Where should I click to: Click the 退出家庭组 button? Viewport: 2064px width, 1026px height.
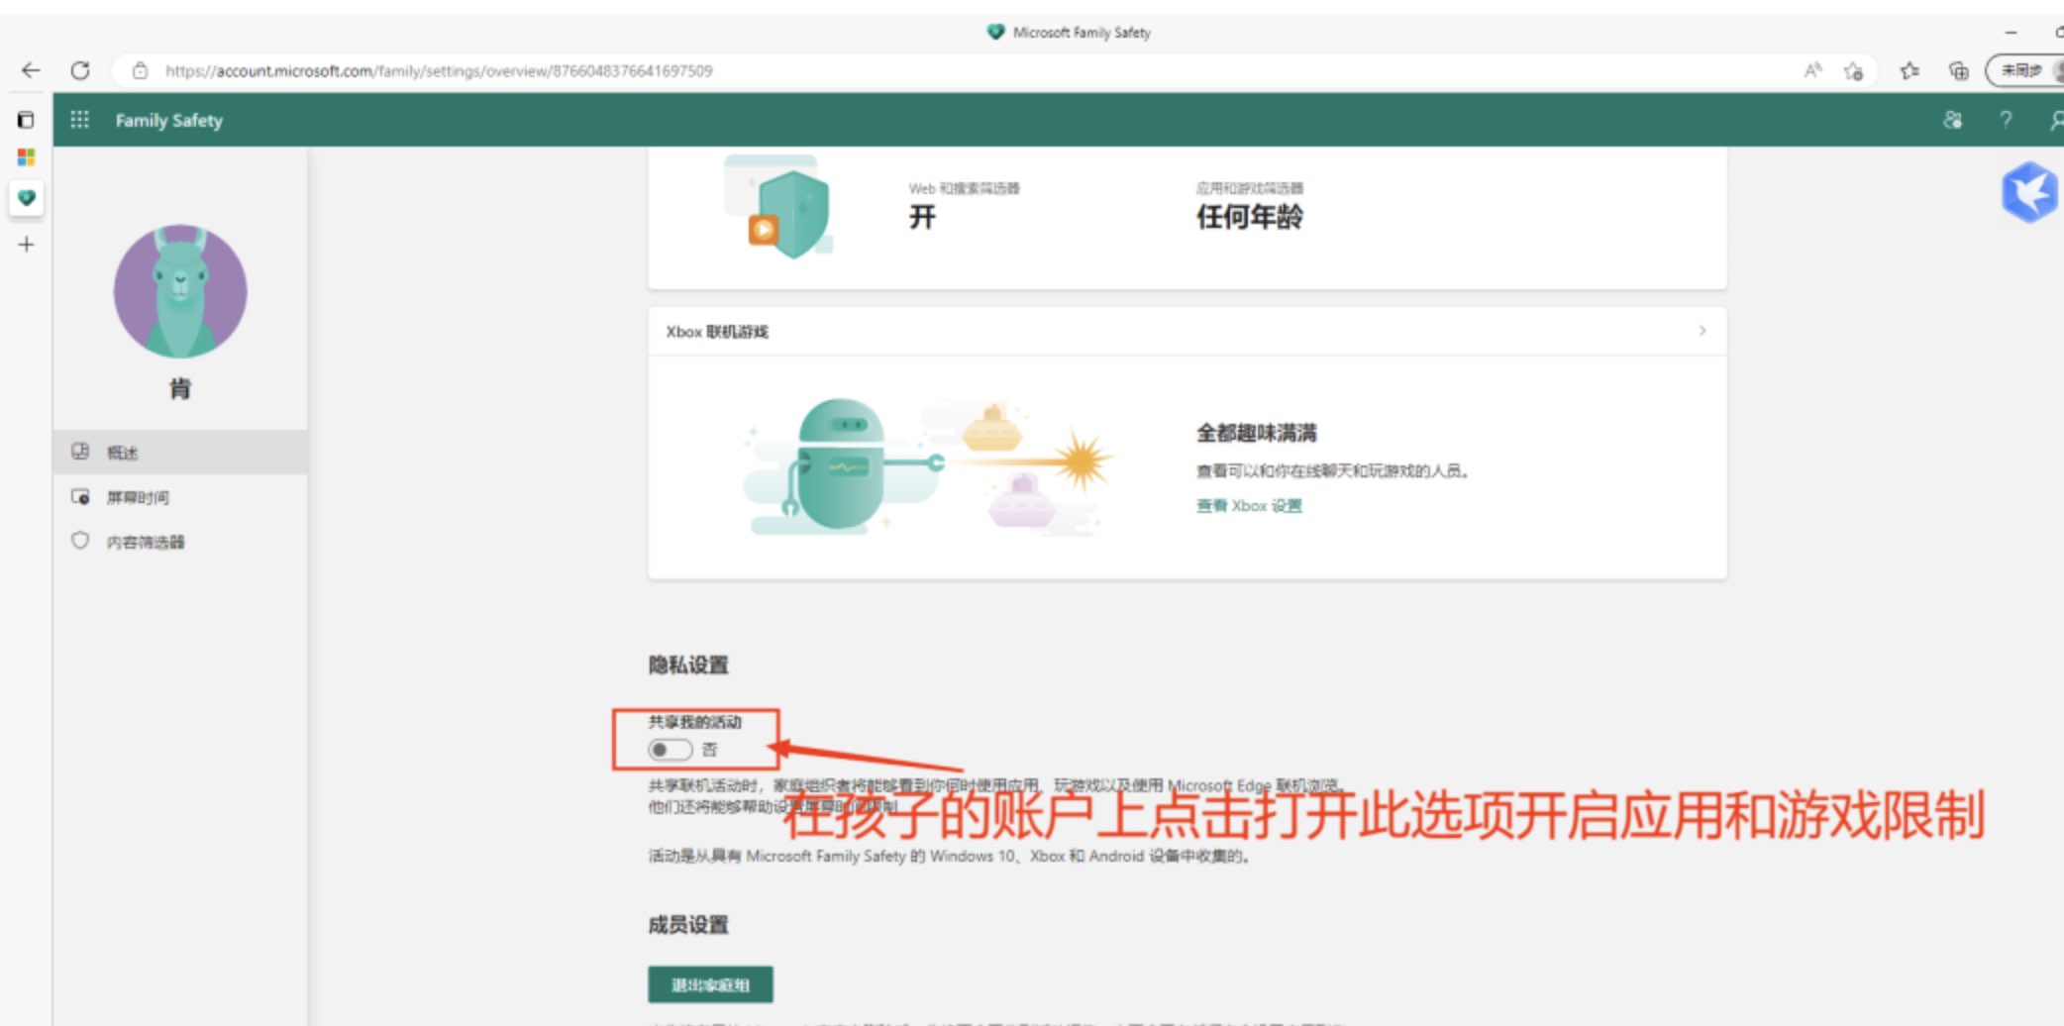click(710, 984)
